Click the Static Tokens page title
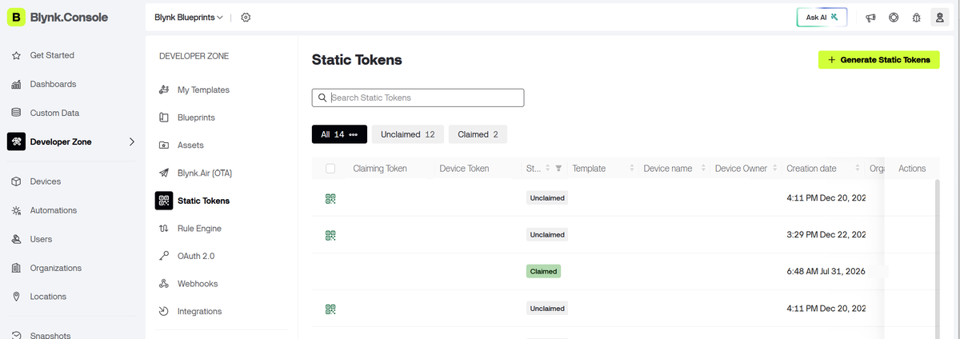The height and width of the screenshot is (339, 960). 357,60
